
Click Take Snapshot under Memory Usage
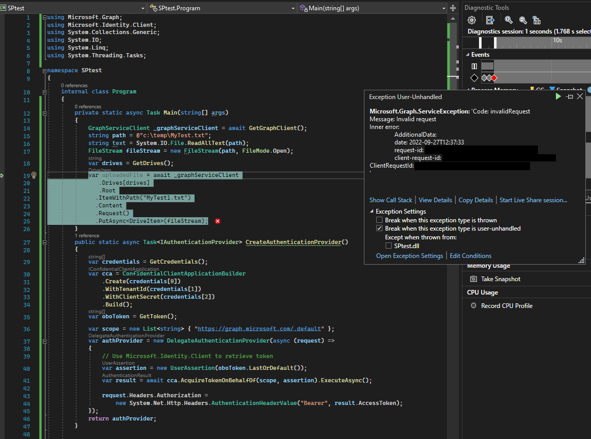coord(500,279)
